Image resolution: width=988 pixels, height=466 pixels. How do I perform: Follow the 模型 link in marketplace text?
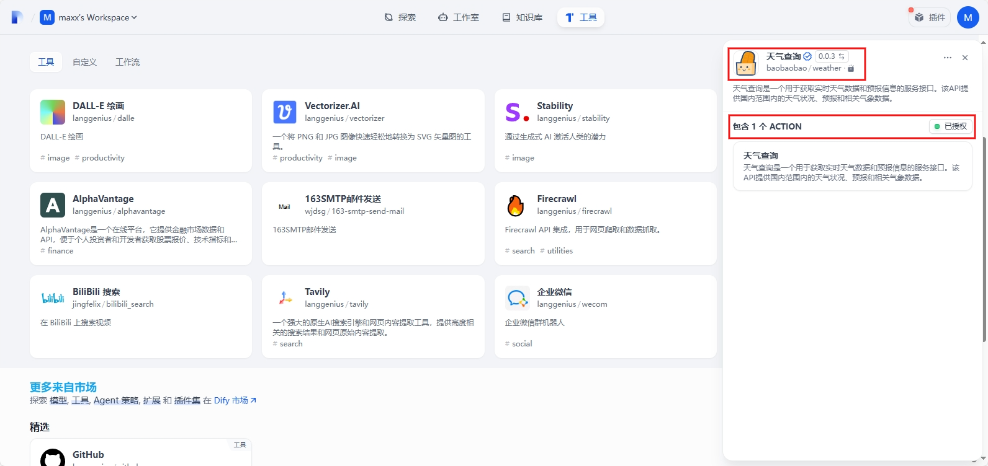(x=58, y=400)
